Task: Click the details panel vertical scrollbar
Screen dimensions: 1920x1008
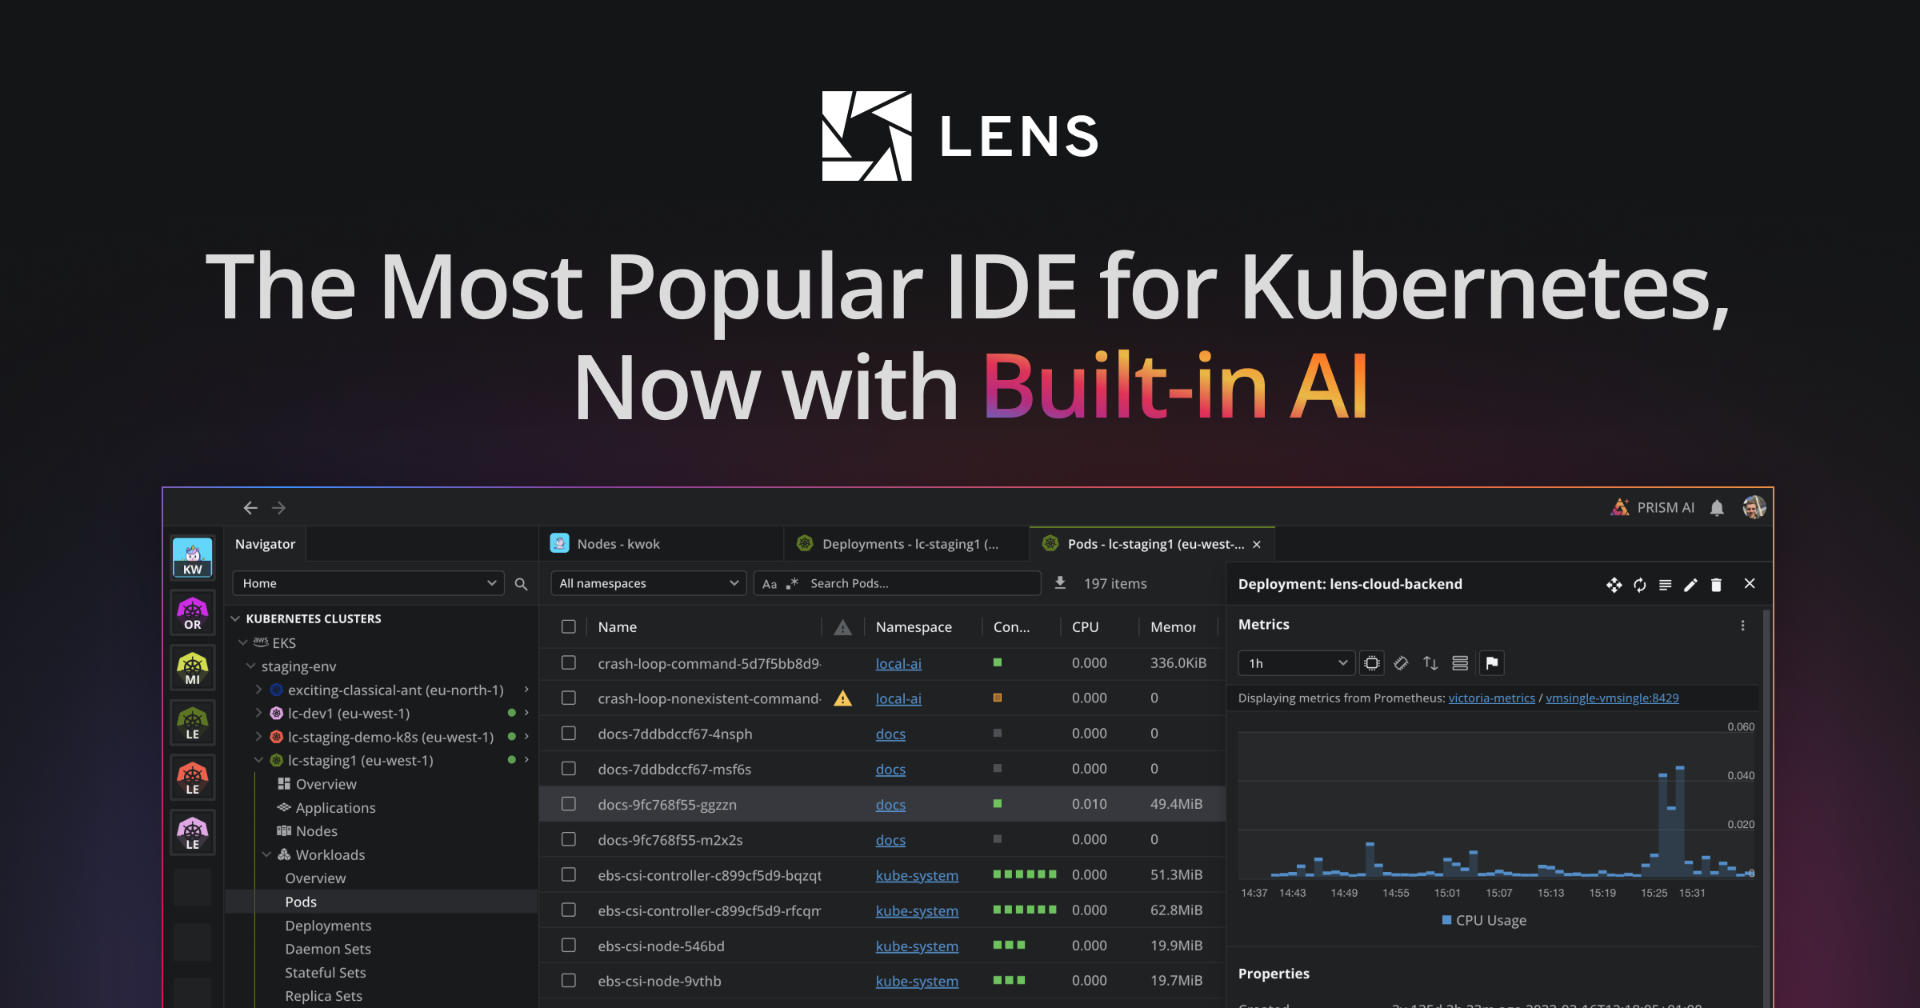Action: pos(1766,808)
